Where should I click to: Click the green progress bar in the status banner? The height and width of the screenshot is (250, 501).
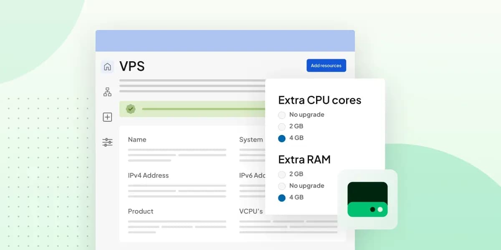coord(203,109)
